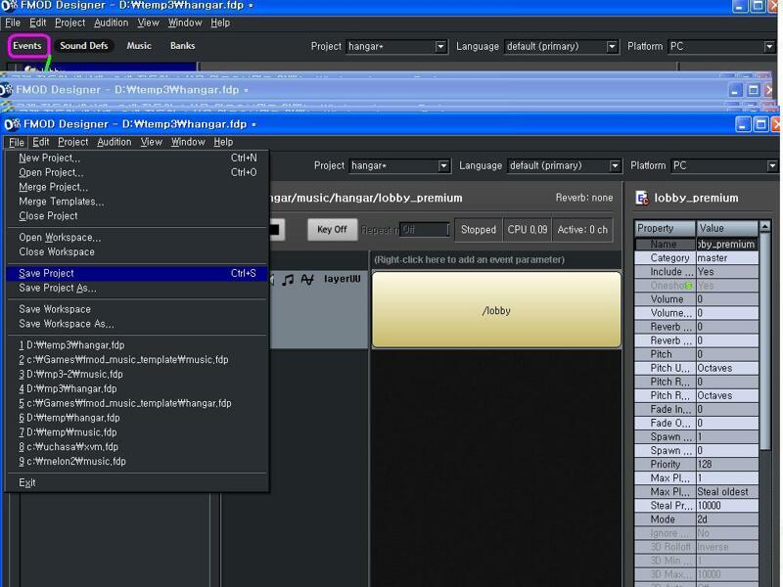Open Audition menu in front window
Screen dimensions: 783x587
tap(115, 142)
